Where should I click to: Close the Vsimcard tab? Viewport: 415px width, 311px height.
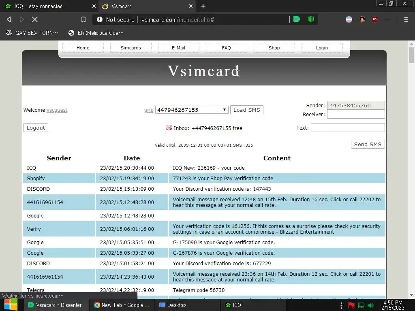point(190,6)
